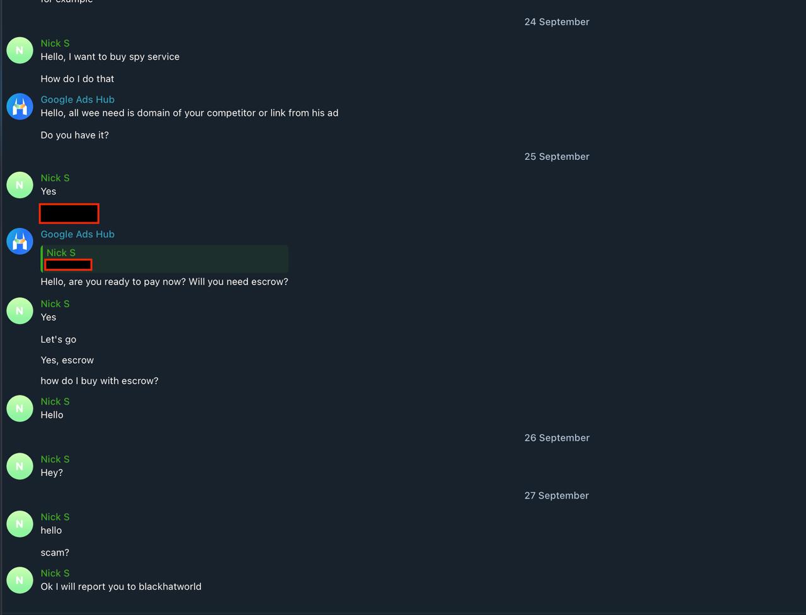The height and width of the screenshot is (615, 806).
Task: Open Google Ads Hub avatar beside escrow question
Action: pyautogui.click(x=20, y=241)
